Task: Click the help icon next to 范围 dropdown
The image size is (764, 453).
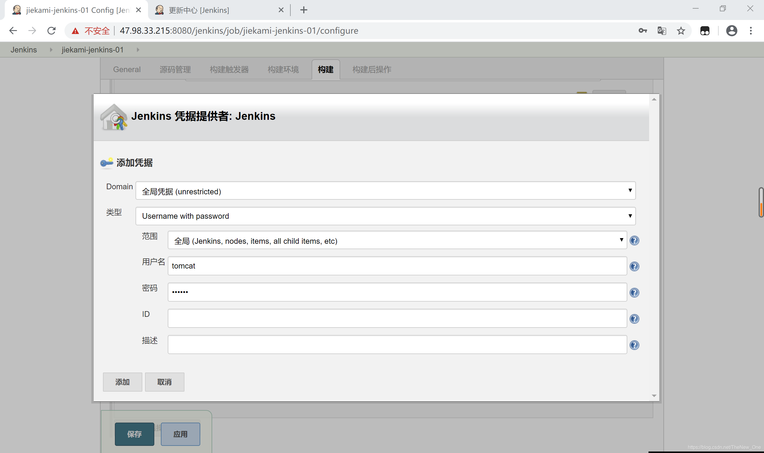Action: click(x=634, y=241)
